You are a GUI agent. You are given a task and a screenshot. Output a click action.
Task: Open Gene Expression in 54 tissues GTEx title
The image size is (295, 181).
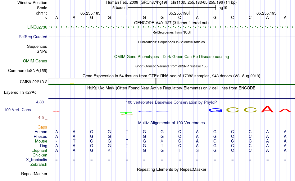click(x=171, y=76)
